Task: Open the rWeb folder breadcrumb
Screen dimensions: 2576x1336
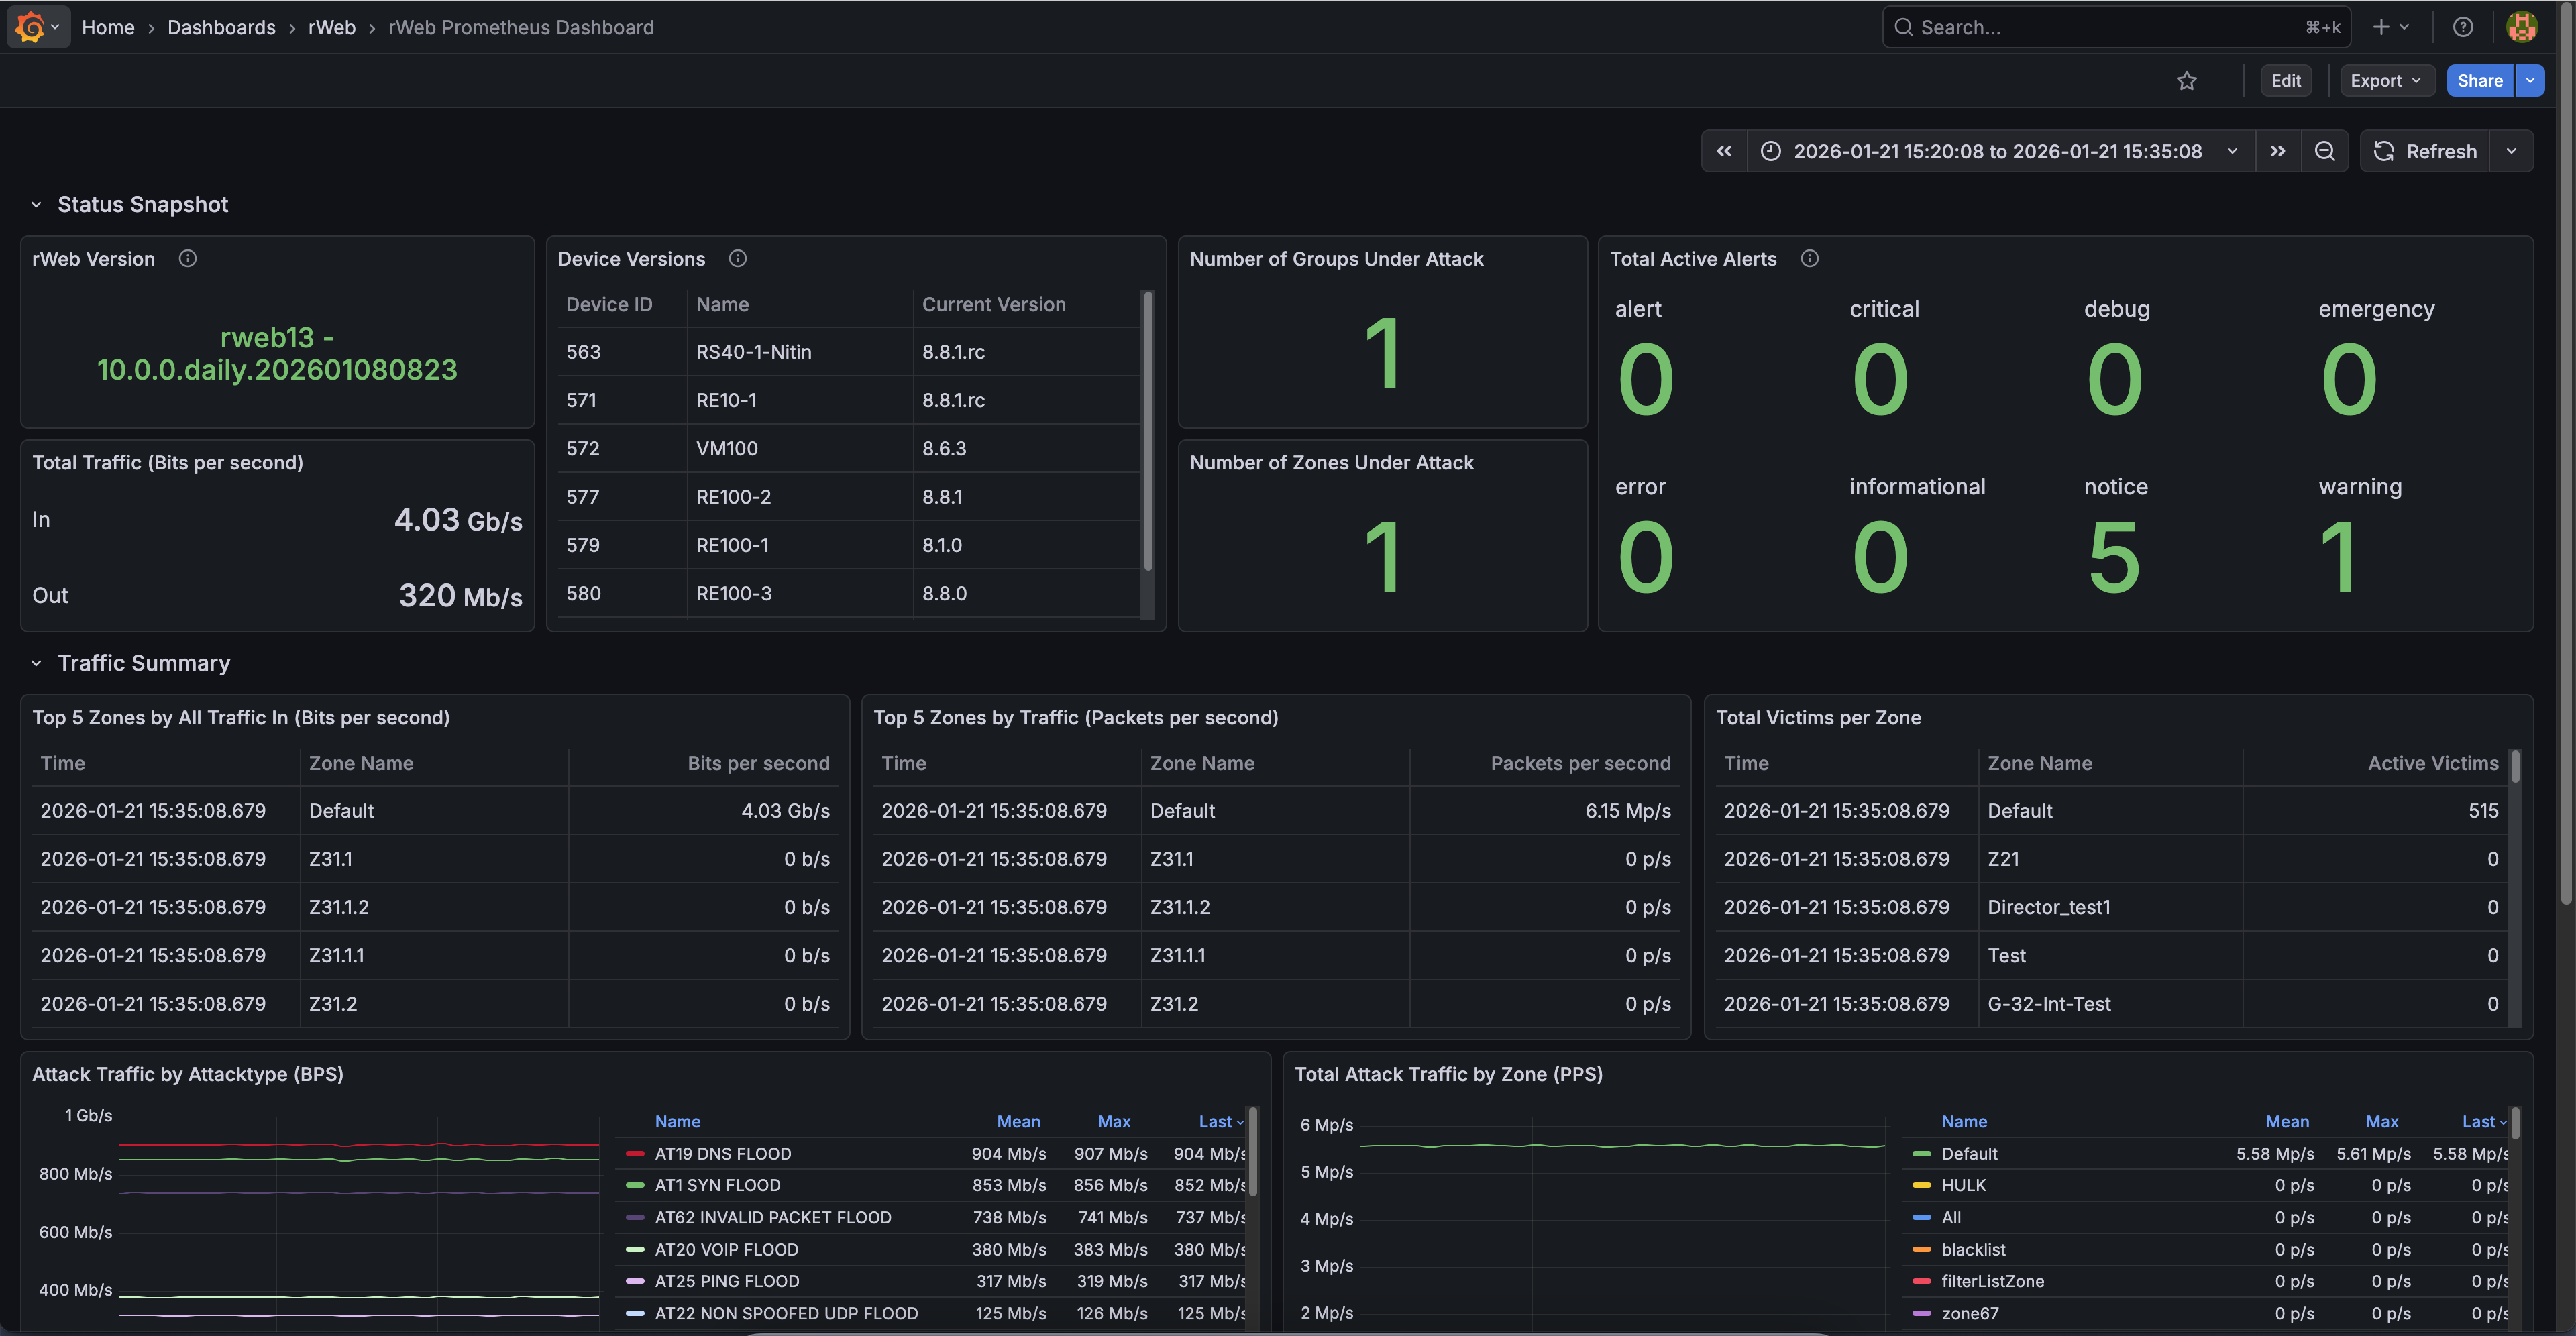Action: [332, 27]
